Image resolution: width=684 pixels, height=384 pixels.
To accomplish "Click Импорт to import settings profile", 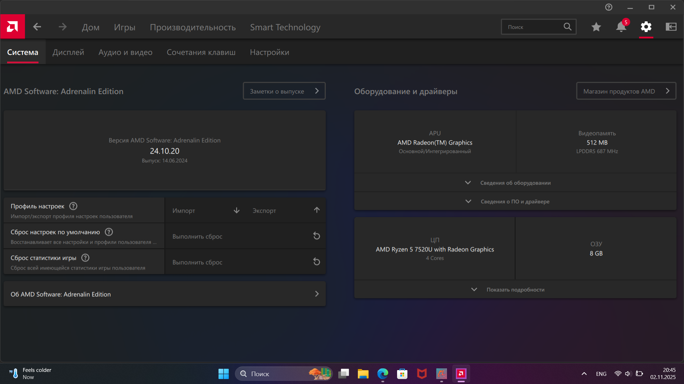I will pyautogui.click(x=205, y=211).
